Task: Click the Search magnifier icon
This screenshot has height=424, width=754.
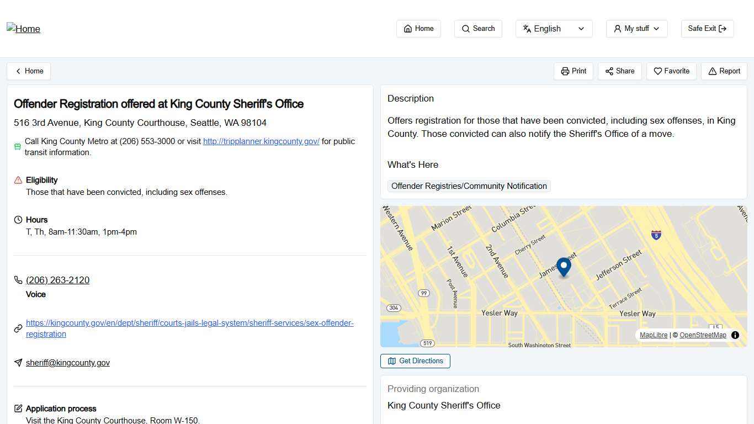Action: pos(465,28)
